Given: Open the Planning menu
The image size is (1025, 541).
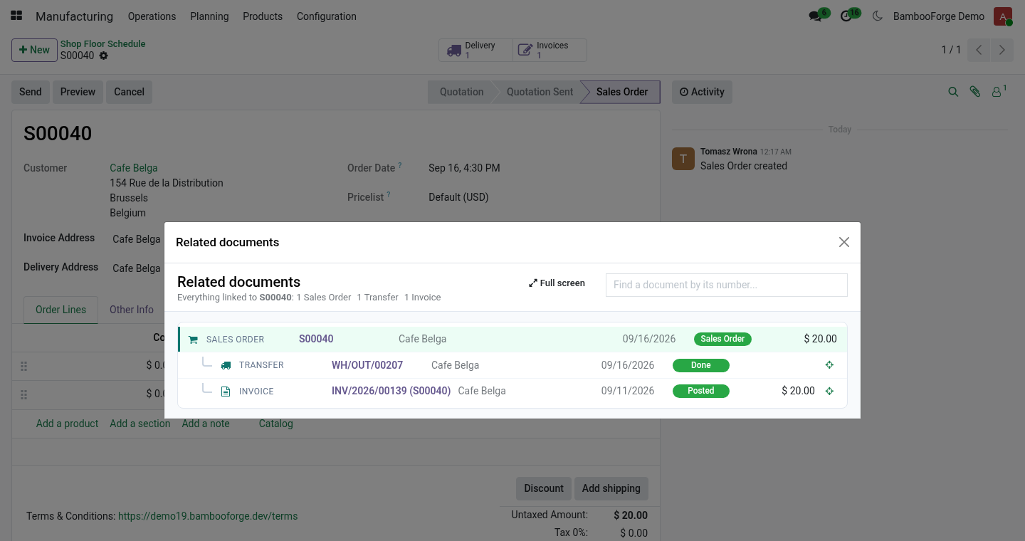Looking at the screenshot, I should (209, 16).
